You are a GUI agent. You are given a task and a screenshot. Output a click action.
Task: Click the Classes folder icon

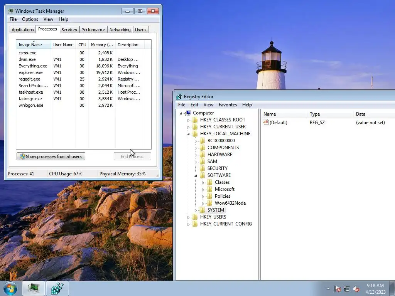click(x=209, y=182)
